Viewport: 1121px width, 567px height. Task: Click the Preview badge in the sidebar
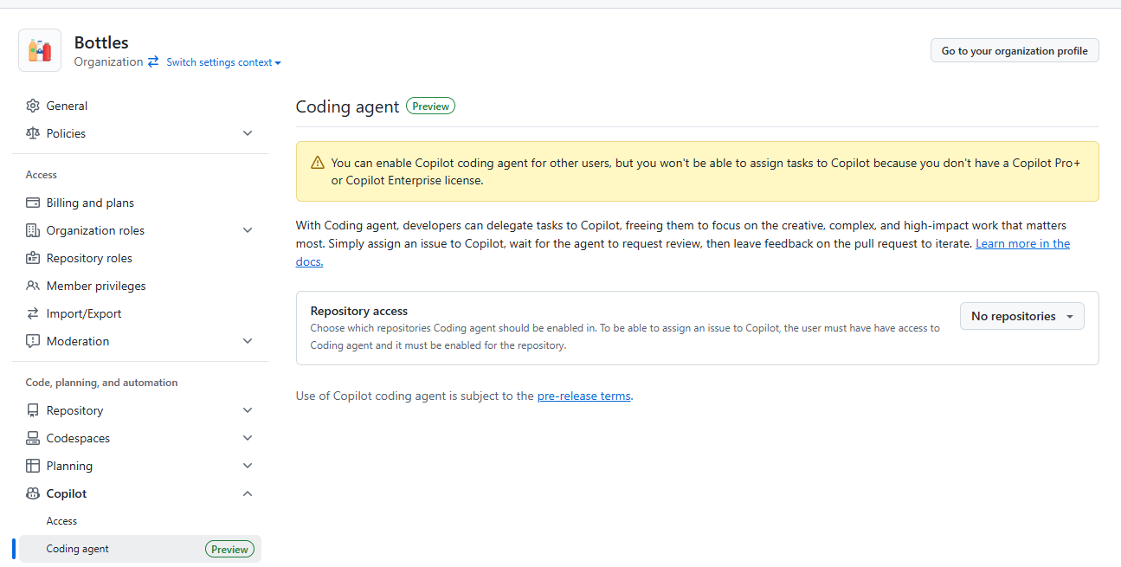[229, 549]
